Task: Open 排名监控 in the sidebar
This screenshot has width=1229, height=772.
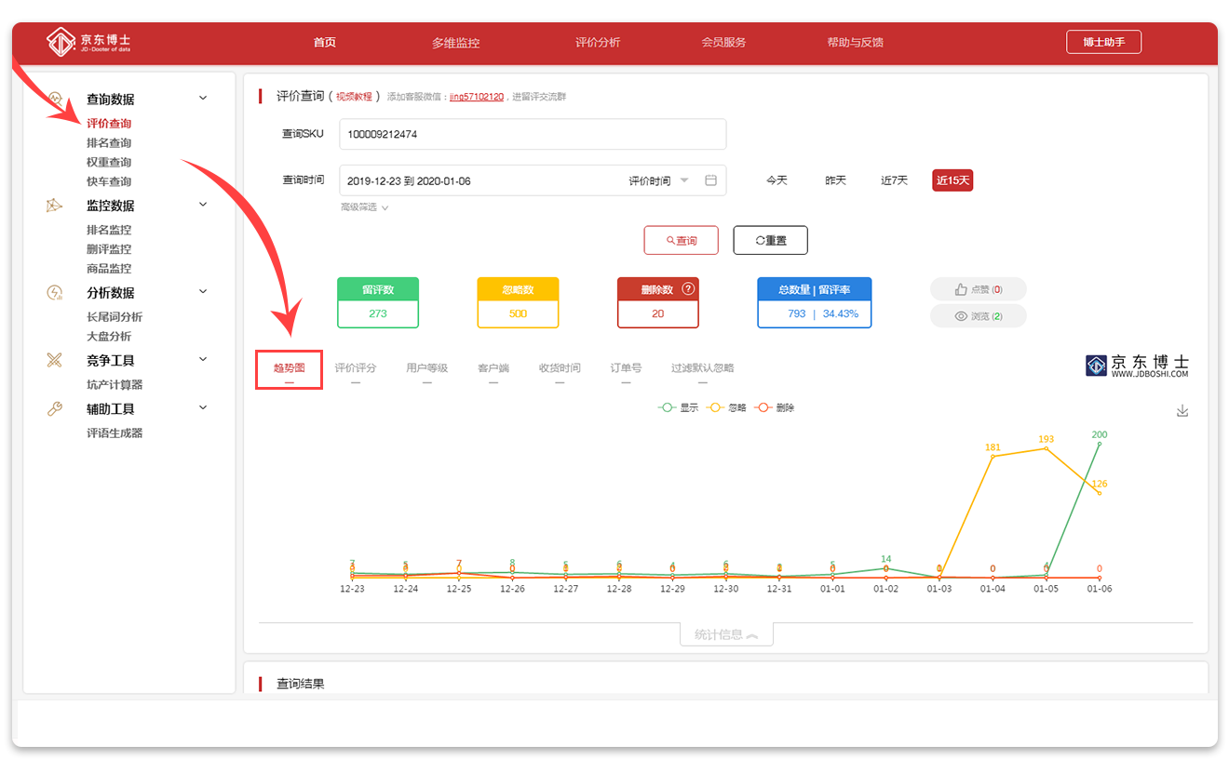Action: (109, 230)
